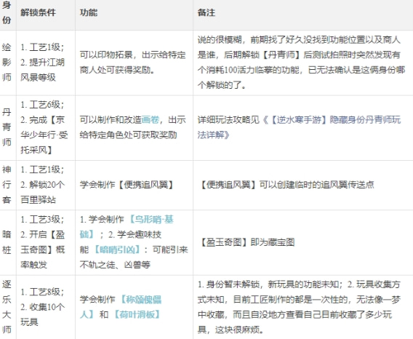The width and height of the screenshot is (413, 339).
Task: Click the 【称颂傀儡人】 link
Action: [121, 307]
